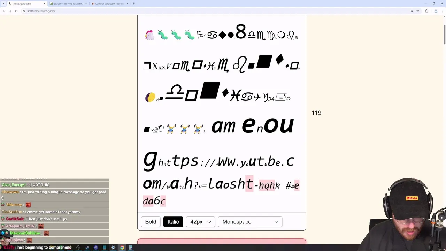This screenshot has height=251, width=446.
Task: Switch to The Password Game tab
Action: pos(27,3)
